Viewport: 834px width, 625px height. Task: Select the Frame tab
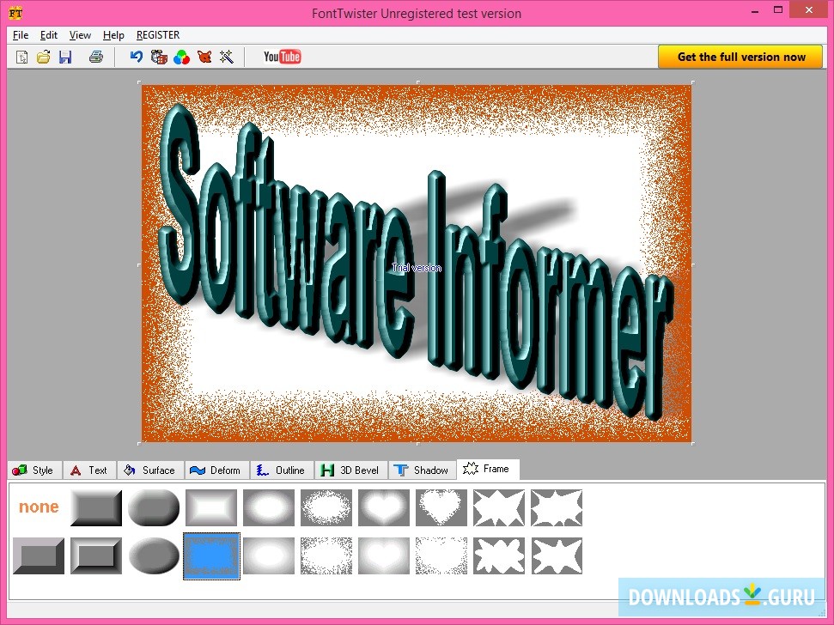coord(487,469)
